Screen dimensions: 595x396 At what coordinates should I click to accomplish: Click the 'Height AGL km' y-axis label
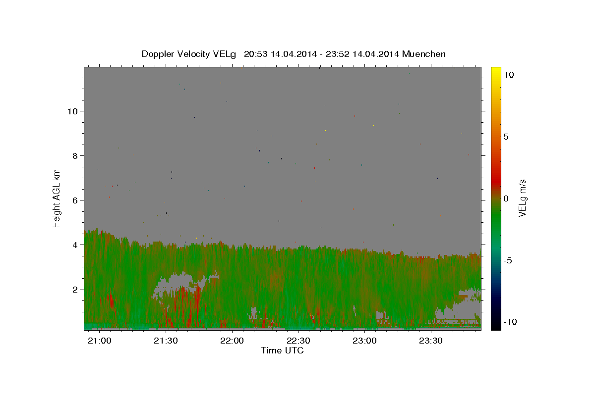(57, 198)
